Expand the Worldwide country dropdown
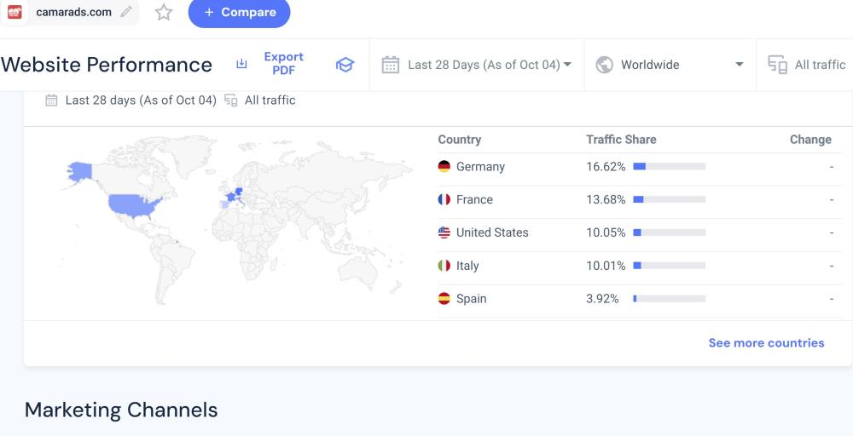 pyautogui.click(x=739, y=65)
